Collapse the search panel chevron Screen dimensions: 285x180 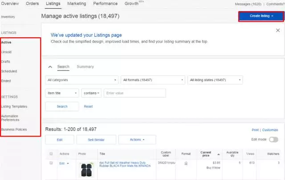click(50, 67)
